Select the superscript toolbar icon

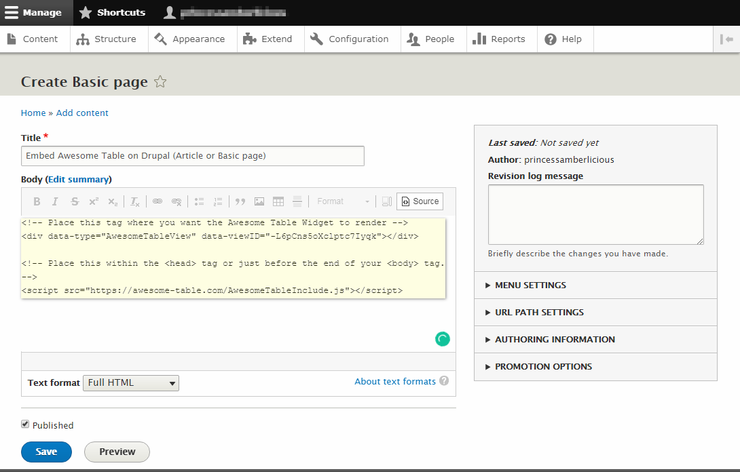pos(94,201)
